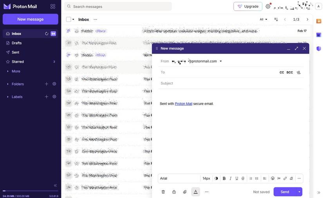Clear formatting with eraser icon

291,178
